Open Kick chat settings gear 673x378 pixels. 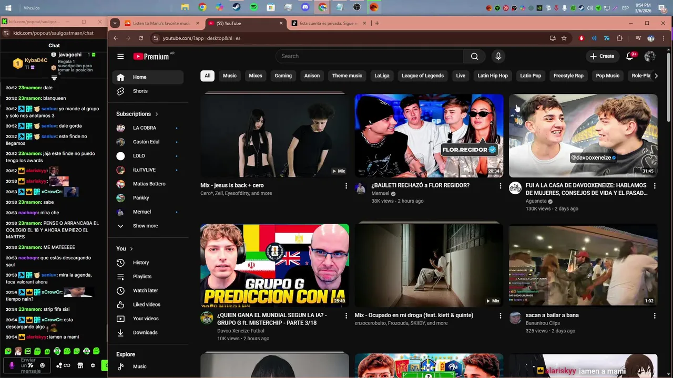(93, 365)
